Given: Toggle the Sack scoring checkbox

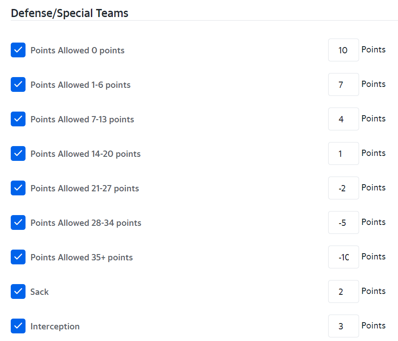Looking at the screenshot, I should (18, 292).
